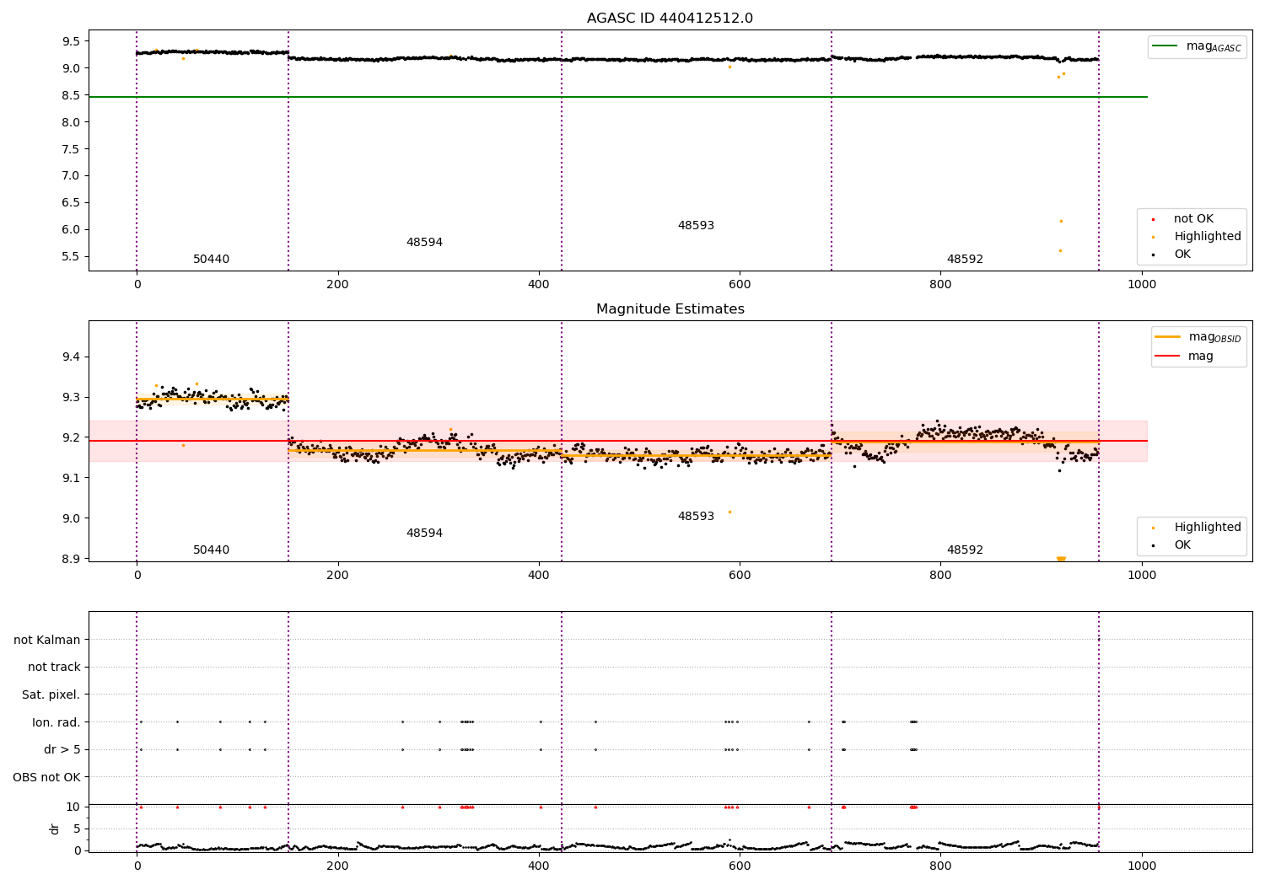Click OBSID label 48592 in the top plot
The width and height of the screenshot is (1265, 885).
click(x=965, y=260)
